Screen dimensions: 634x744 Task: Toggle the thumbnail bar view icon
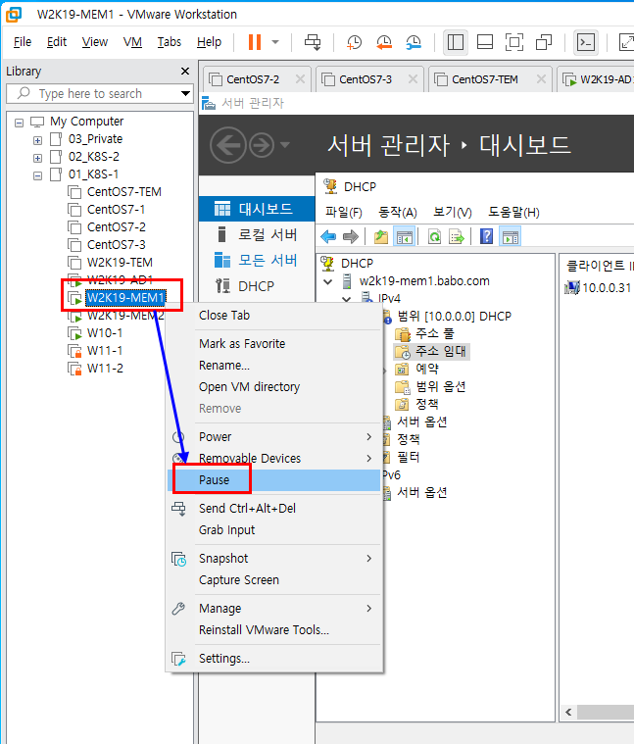coord(485,42)
